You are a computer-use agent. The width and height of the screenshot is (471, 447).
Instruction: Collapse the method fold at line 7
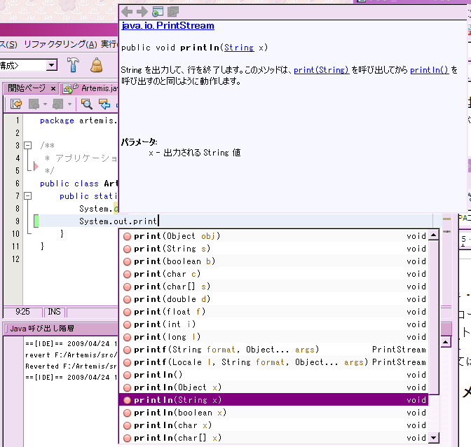(27, 196)
